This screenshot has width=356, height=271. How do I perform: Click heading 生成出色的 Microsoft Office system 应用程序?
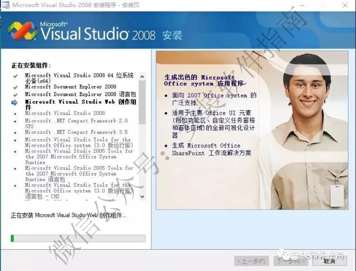(x=204, y=81)
